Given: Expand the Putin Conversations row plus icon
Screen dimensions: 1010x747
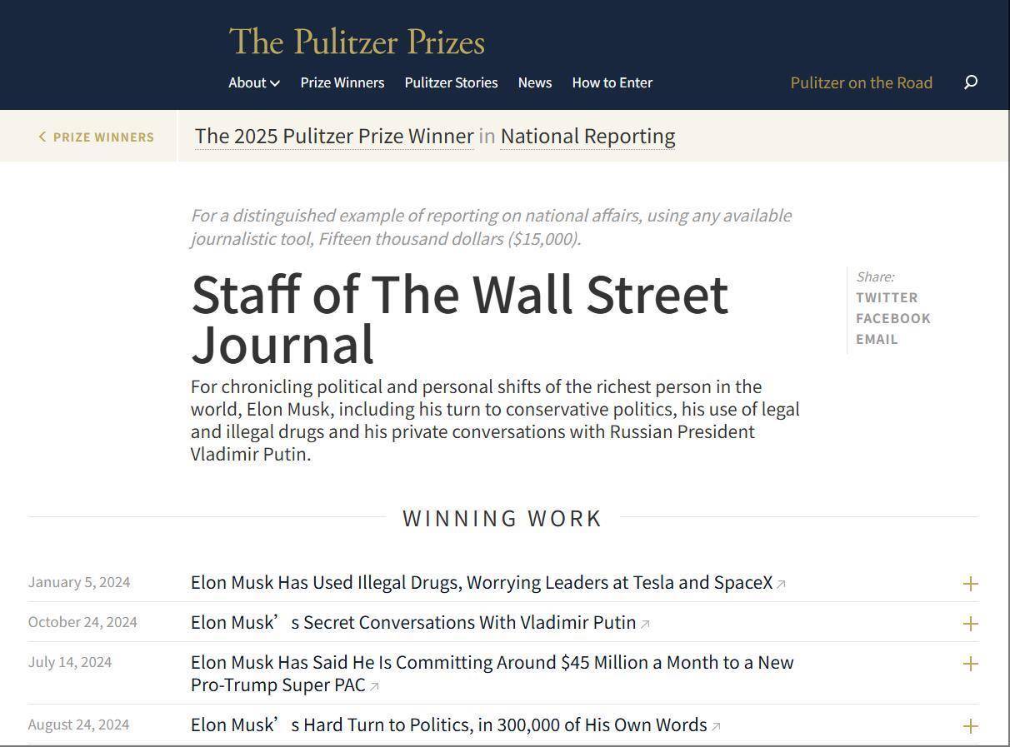Looking at the screenshot, I should point(970,624).
